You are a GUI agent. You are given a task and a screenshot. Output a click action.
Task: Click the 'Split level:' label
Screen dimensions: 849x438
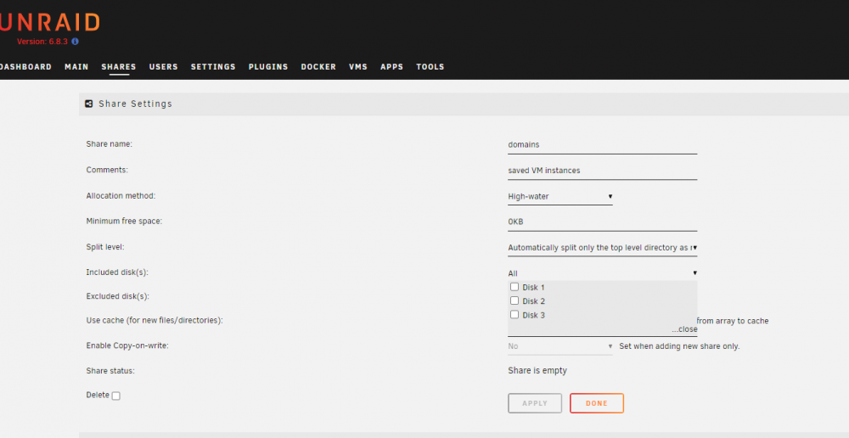point(105,247)
